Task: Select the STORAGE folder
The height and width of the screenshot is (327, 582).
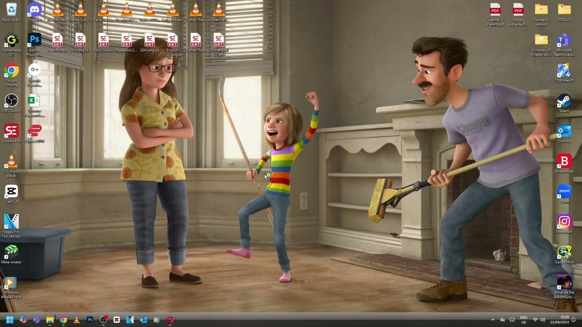Action: click(x=564, y=12)
